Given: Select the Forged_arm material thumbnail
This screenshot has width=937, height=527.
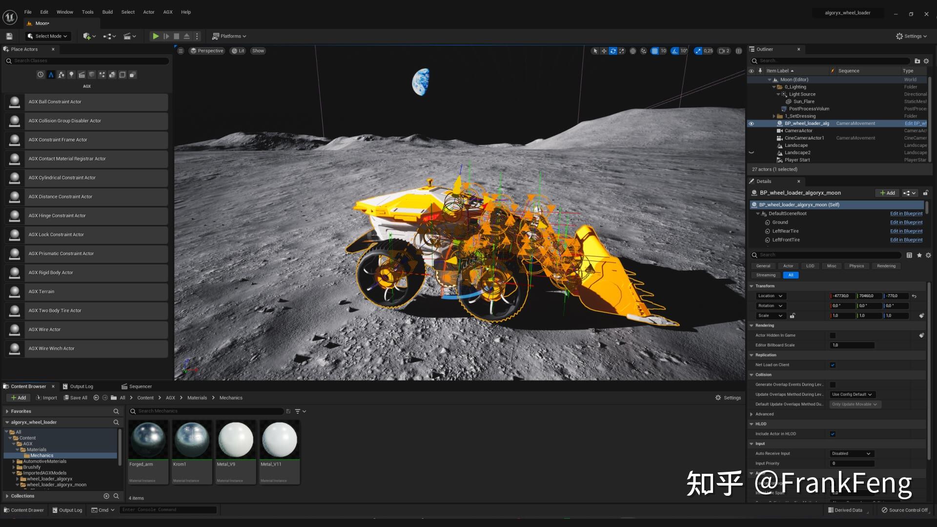Looking at the screenshot, I should [x=148, y=440].
